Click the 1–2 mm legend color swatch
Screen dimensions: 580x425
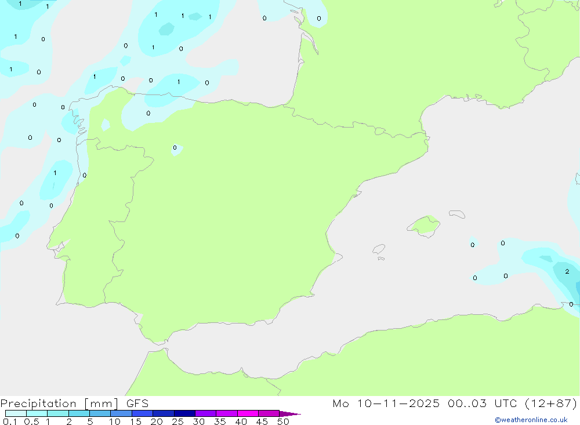[x=57, y=413]
